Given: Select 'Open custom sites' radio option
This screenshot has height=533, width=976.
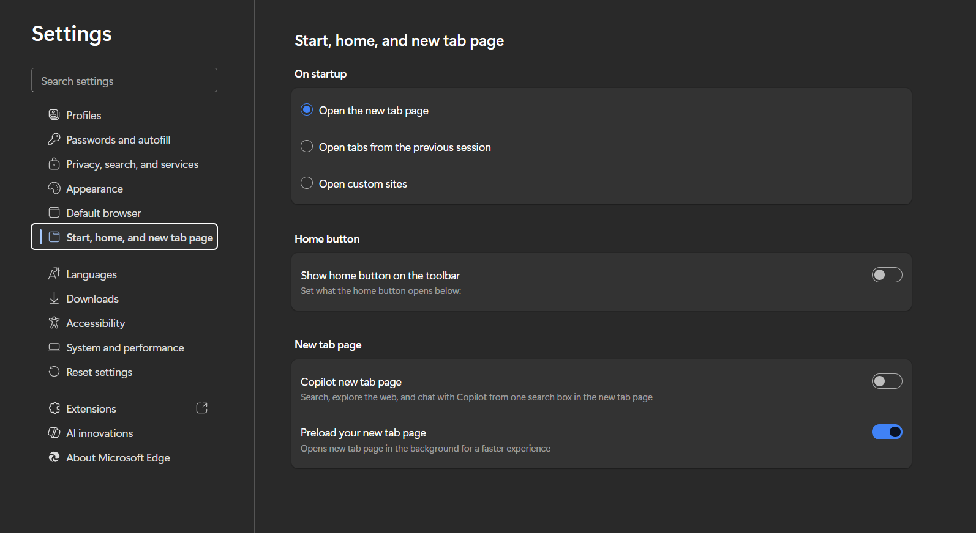Looking at the screenshot, I should coord(307,183).
